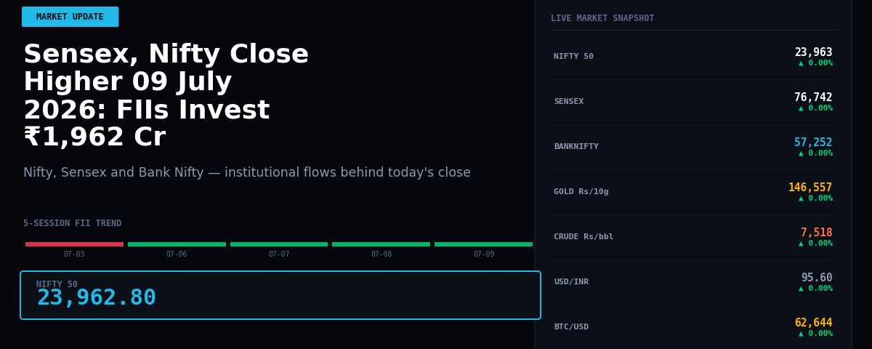Screen dimensions: 872x349
Task: Select the green 07-08 trend bar
Action: [x=381, y=244]
